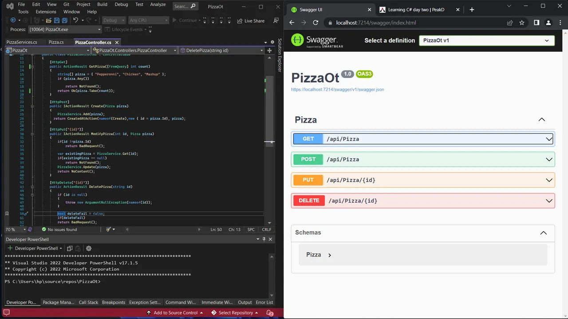The width and height of the screenshot is (568, 319).
Task: Open the Any CPU platform dropdown
Action: pos(148,20)
